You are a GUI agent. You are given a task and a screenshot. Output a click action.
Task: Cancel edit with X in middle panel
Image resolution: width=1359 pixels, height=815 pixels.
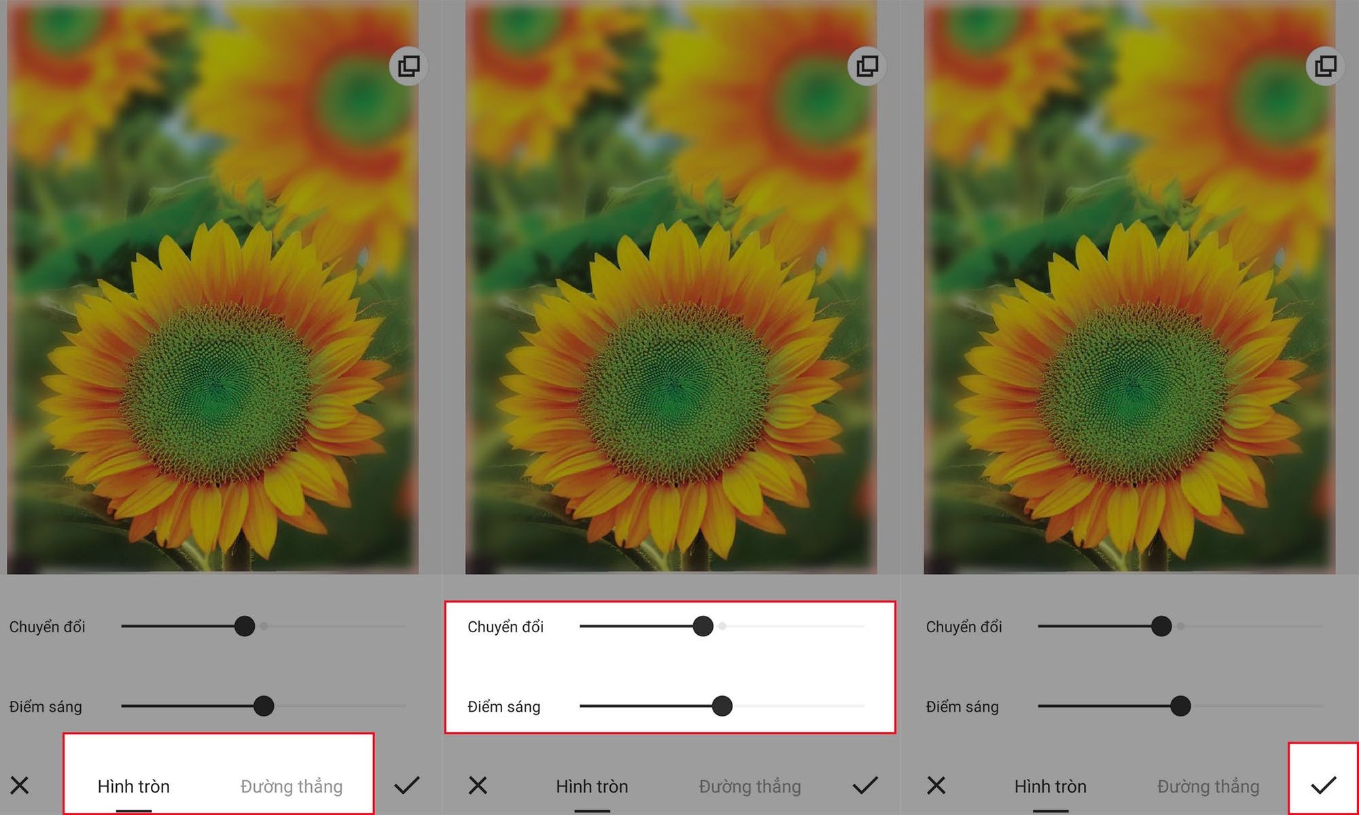pos(478,785)
